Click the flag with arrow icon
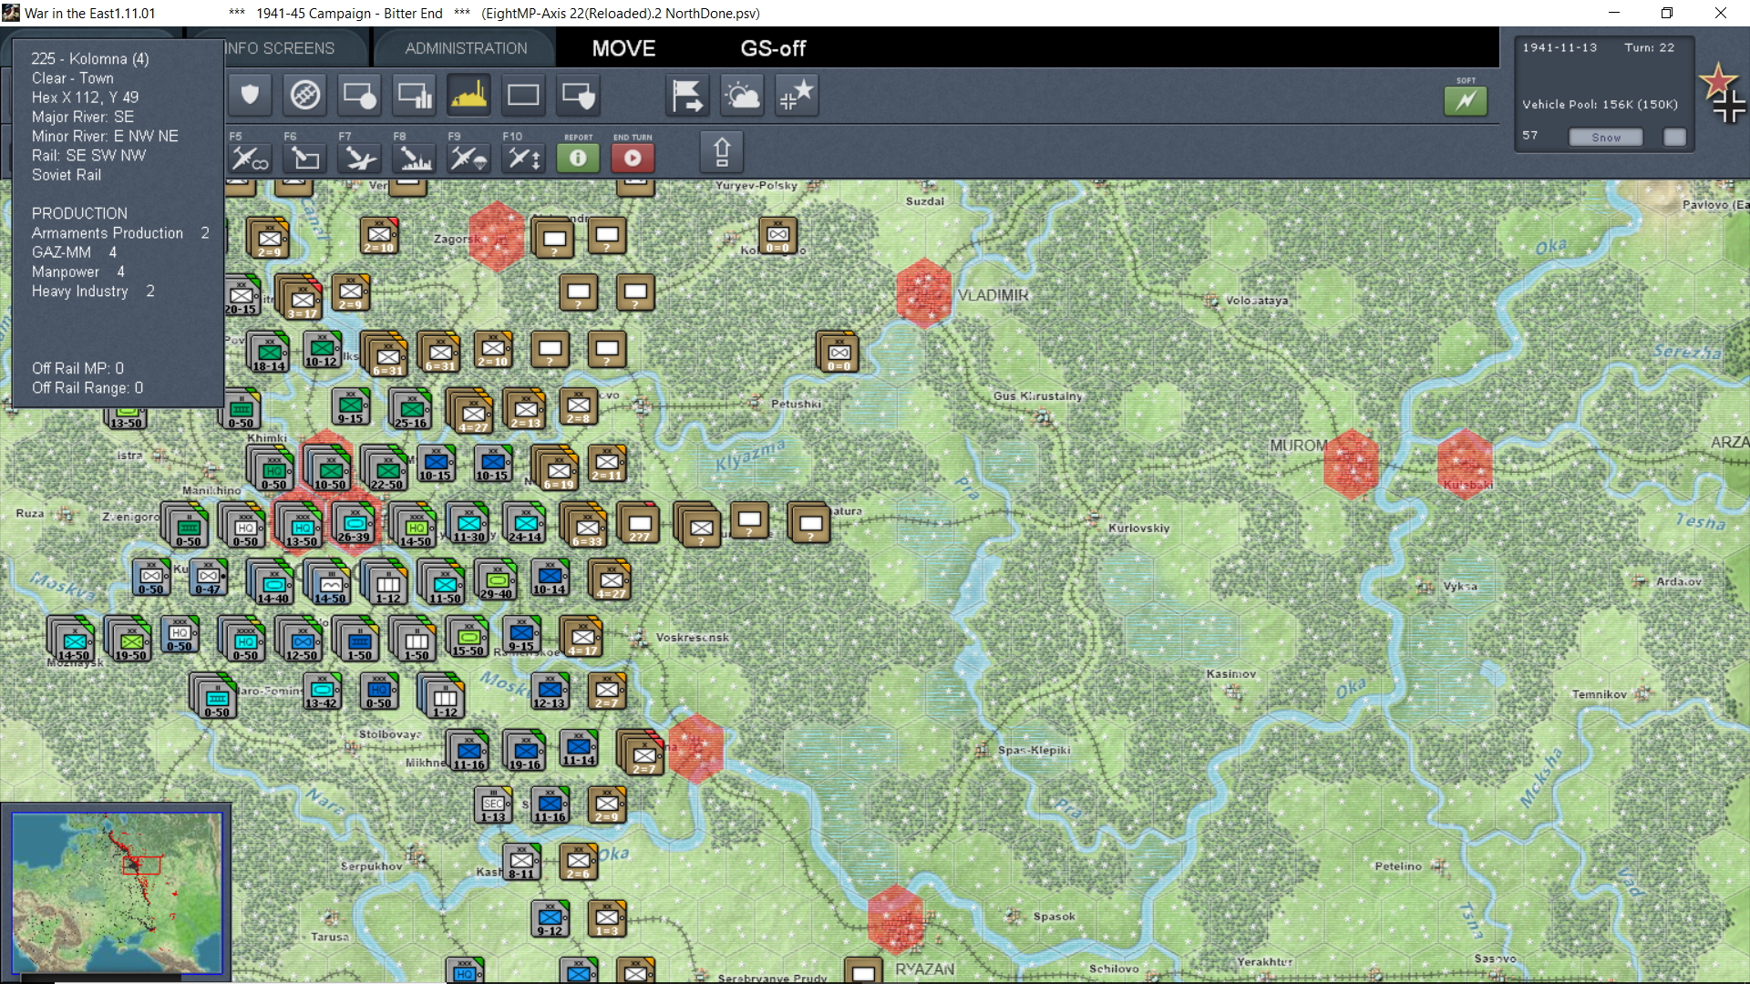This screenshot has height=984, width=1750. 687,96
